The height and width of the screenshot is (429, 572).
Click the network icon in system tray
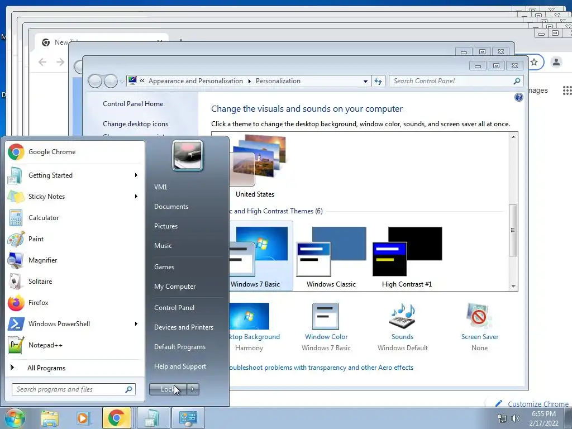[502, 418]
